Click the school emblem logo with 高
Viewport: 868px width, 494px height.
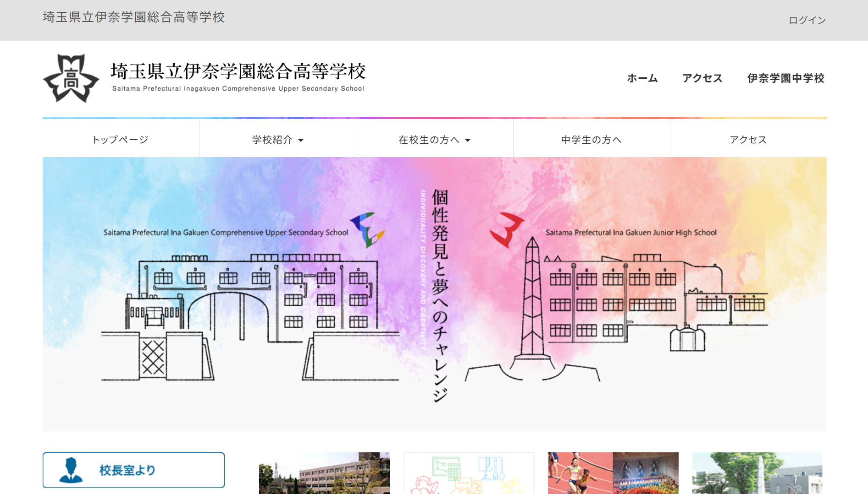[x=71, y=78]
